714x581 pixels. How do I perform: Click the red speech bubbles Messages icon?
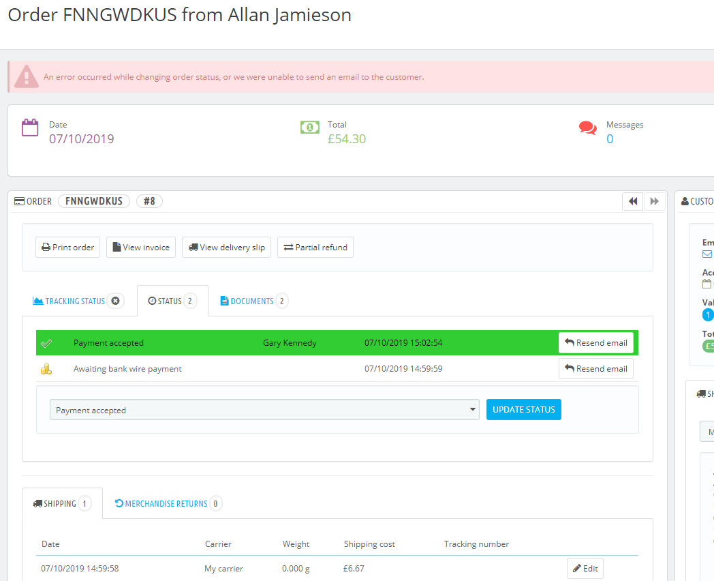click(x=588, y=128)
